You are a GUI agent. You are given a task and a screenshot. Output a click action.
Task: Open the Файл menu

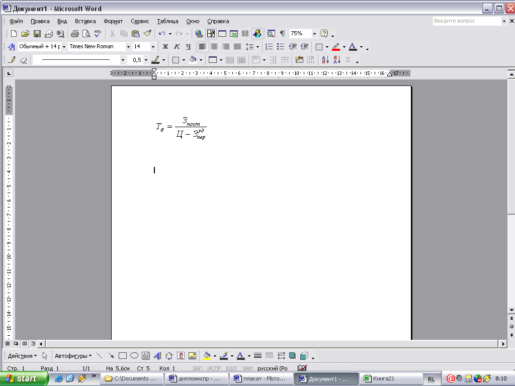[16, 21]
